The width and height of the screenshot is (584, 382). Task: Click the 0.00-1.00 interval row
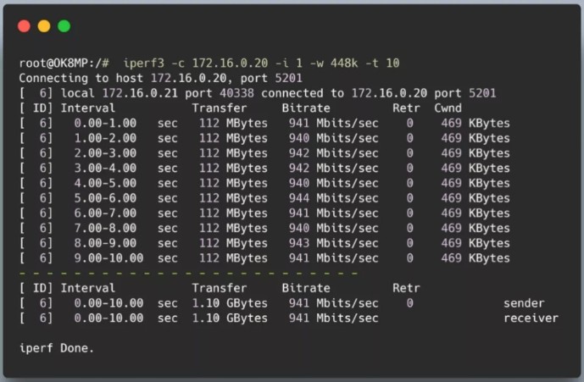(264, 123)
